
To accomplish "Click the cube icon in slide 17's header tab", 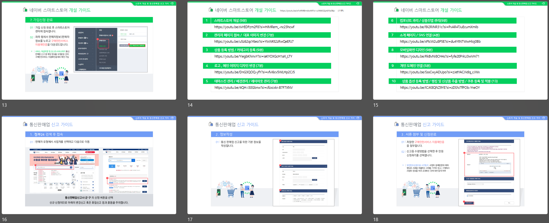I will 358,118.
